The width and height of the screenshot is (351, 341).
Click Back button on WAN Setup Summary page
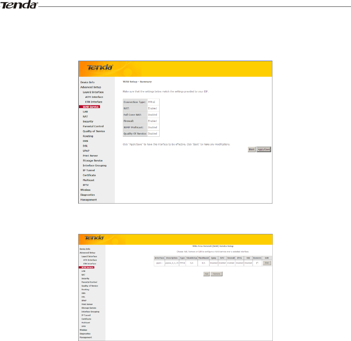pyautogui.click(x=252, y=149)
